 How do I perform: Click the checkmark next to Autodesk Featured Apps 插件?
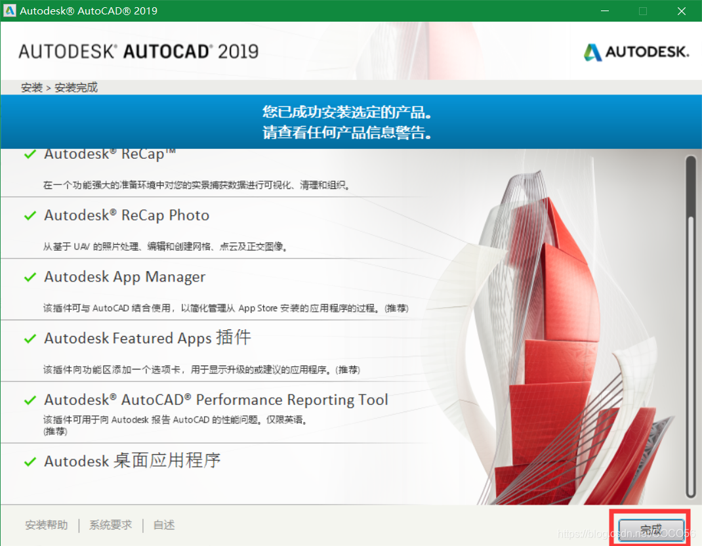30,339
